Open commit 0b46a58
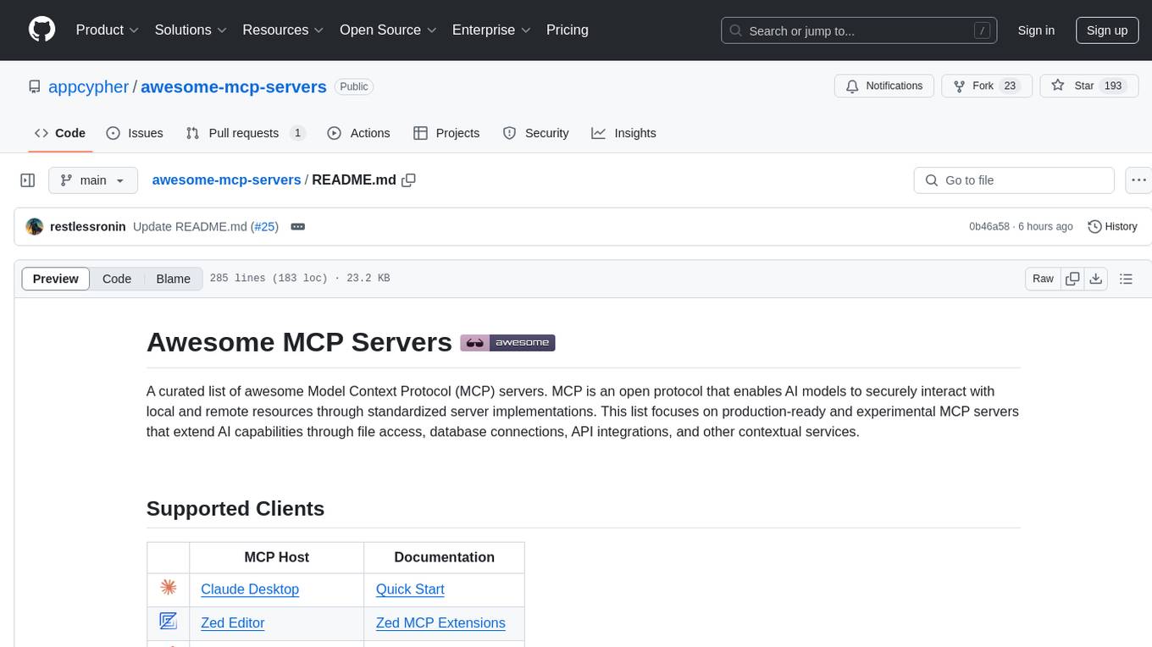Screen dimensions: 1152x647 coord(989,226)
